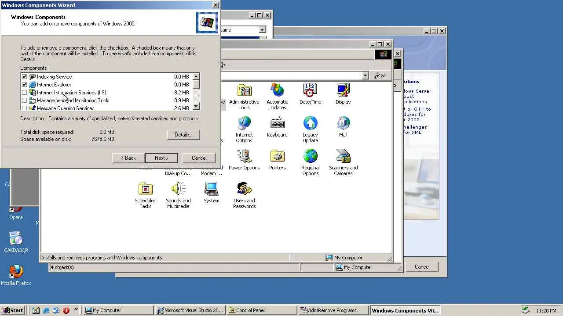Check Internet Information Services (IIS)
The width and height of the screenshot is (563, 316).
tap(24, 93)
